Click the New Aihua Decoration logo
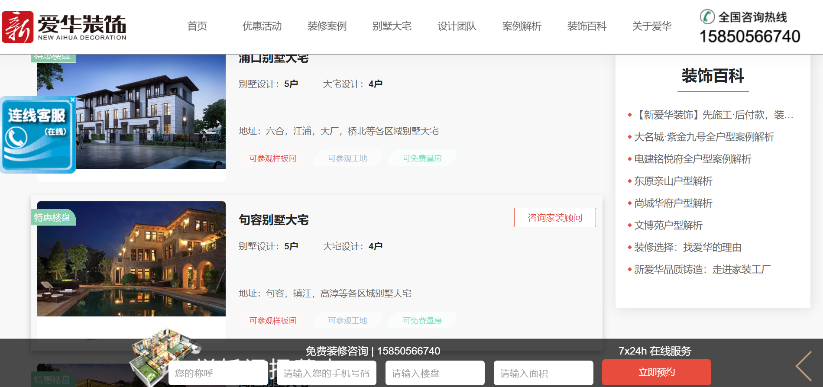This screenshot has height=387, width=823. click(64, 27)
